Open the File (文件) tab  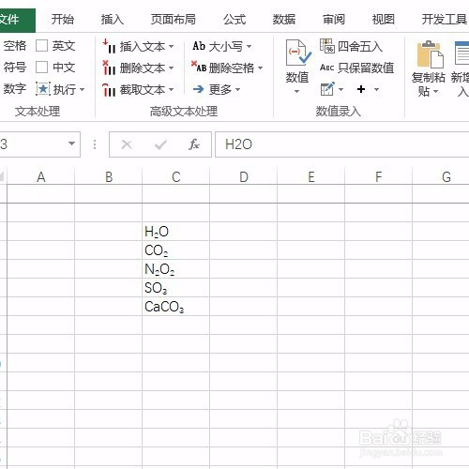[x=18, y=20]
